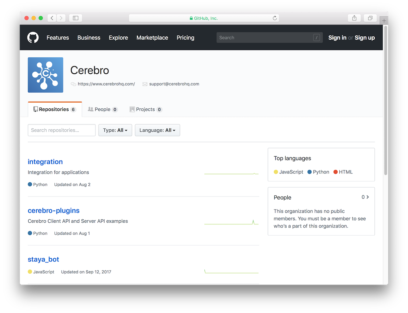Click the repository book icon in Repositories tab
408x313 pixels.
[36, 109]
